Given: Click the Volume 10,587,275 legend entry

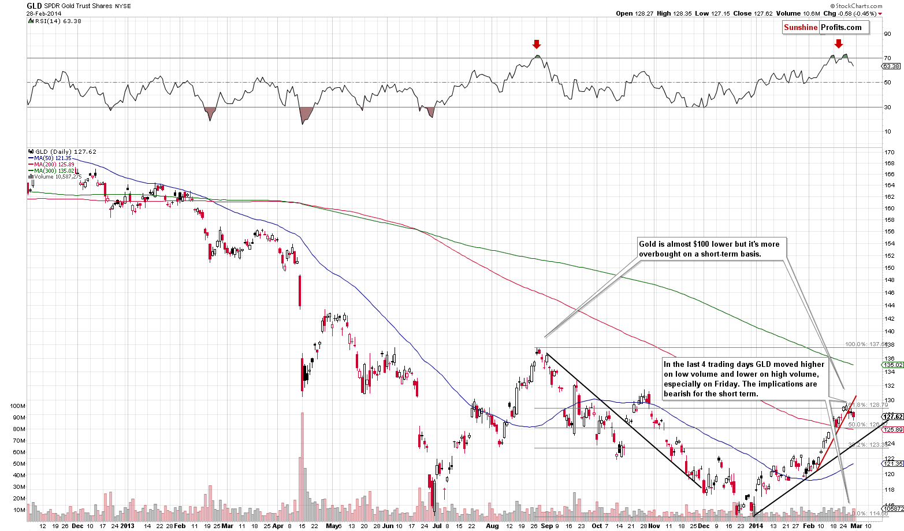Looking at the screenshot, I should (58, 177).
